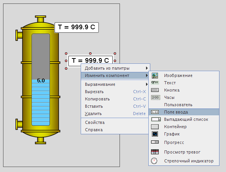Click the Прогресс bar icon
The image size is (226, 172).
click(x=155, y=142)
